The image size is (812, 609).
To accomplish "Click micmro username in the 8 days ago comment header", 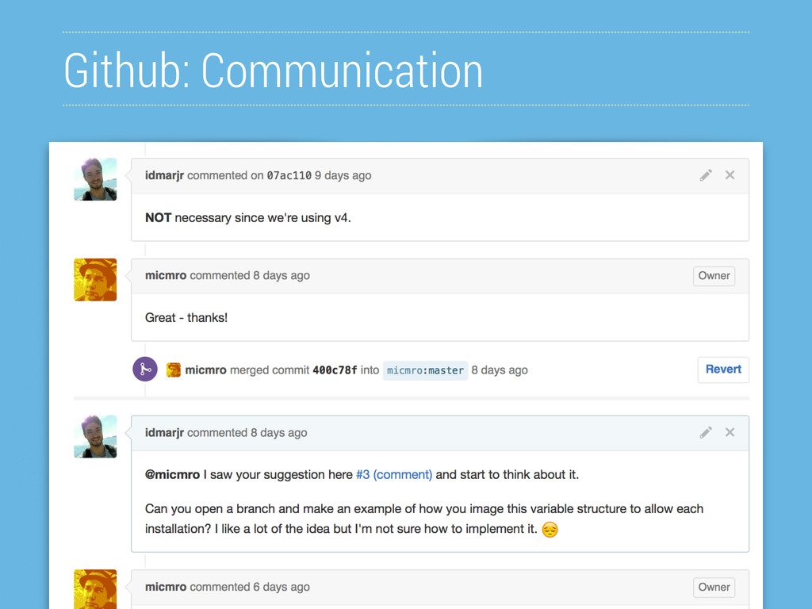I will pos(166,275).
